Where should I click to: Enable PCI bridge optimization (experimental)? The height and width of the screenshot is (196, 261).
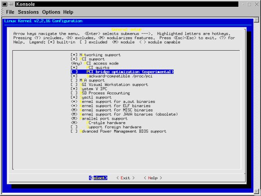pyautogui.click(x=74, y=72)
